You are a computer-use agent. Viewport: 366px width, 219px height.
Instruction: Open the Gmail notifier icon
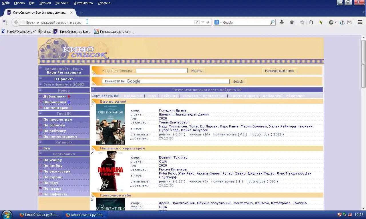(349, 22)
